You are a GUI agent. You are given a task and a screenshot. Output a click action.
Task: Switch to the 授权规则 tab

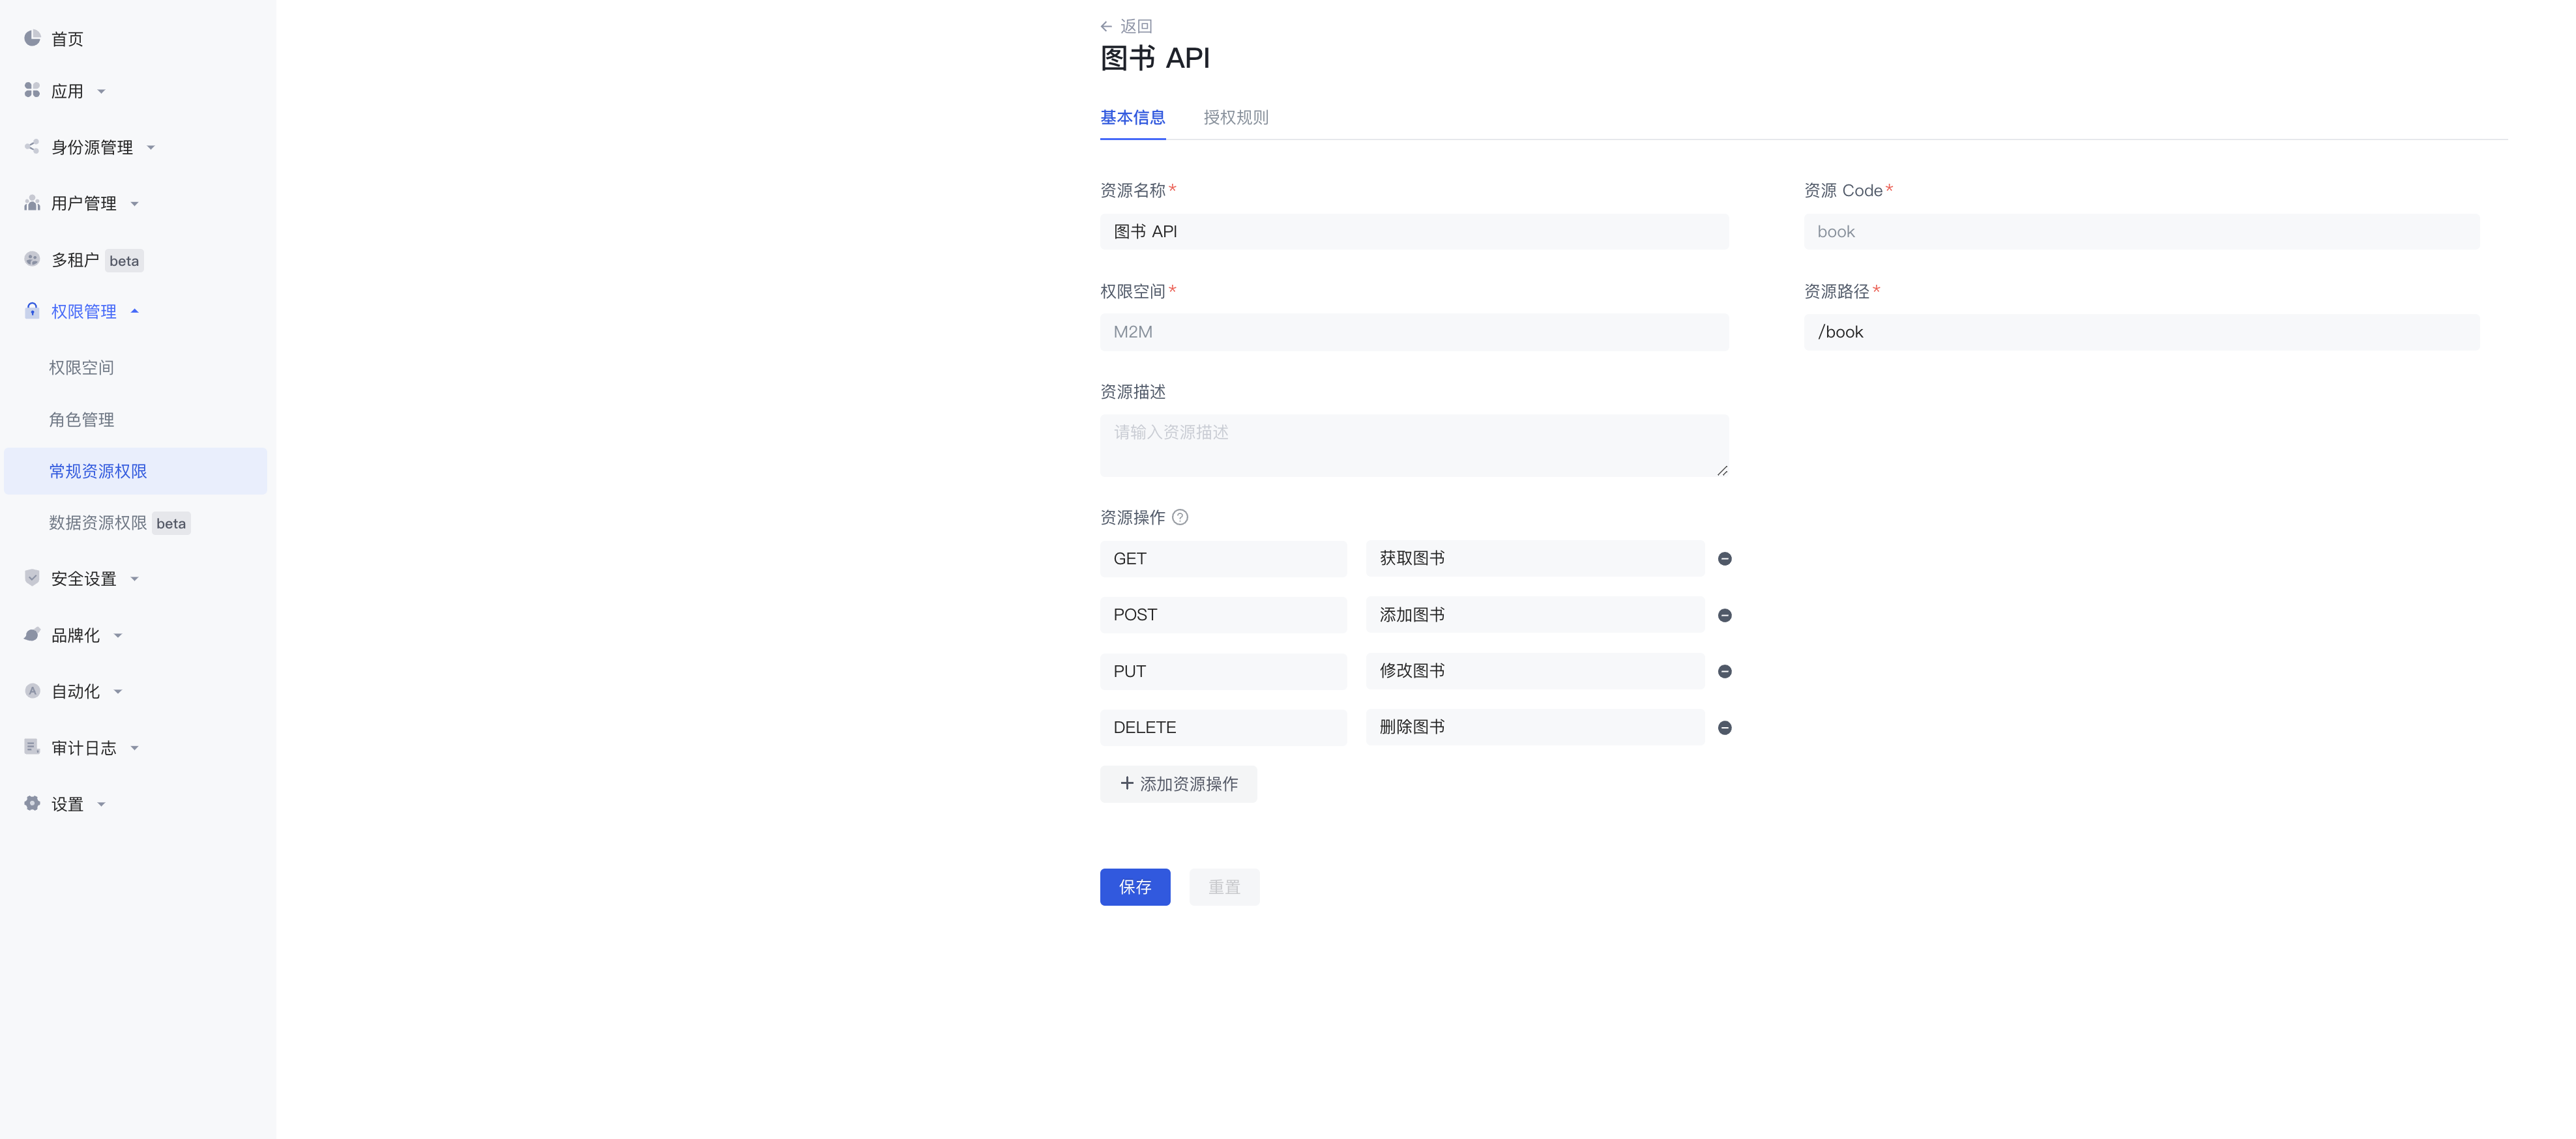pos(1236,117)
